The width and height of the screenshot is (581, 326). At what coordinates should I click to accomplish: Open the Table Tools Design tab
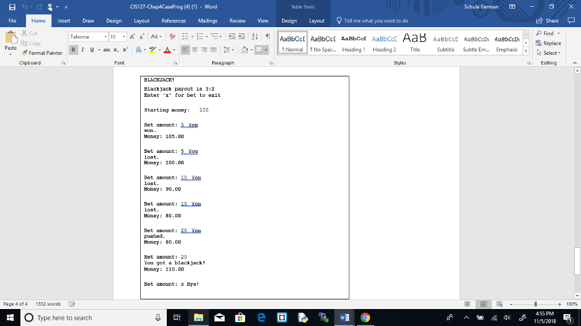click(289, 20)
